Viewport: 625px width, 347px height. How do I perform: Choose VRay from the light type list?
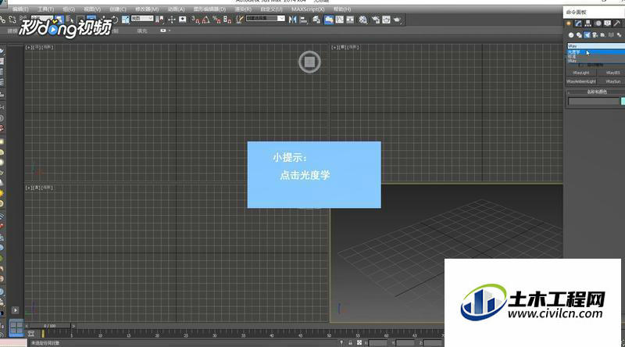(596, 61)
